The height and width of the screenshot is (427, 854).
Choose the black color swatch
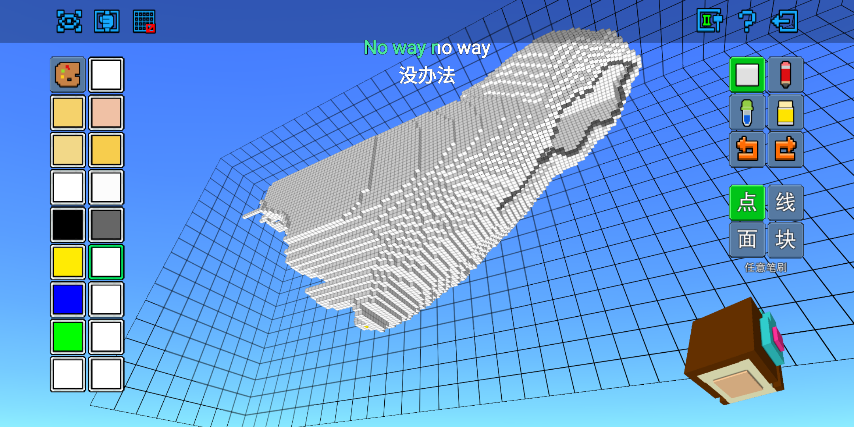click(x=68, y=225)
